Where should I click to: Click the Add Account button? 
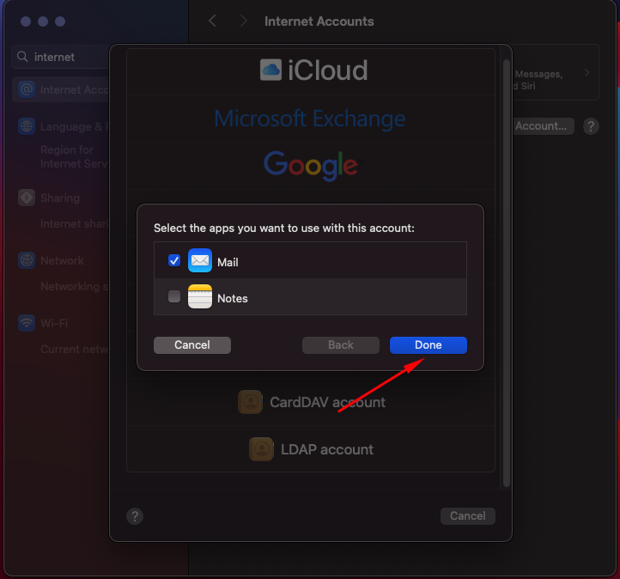[544, 126]
